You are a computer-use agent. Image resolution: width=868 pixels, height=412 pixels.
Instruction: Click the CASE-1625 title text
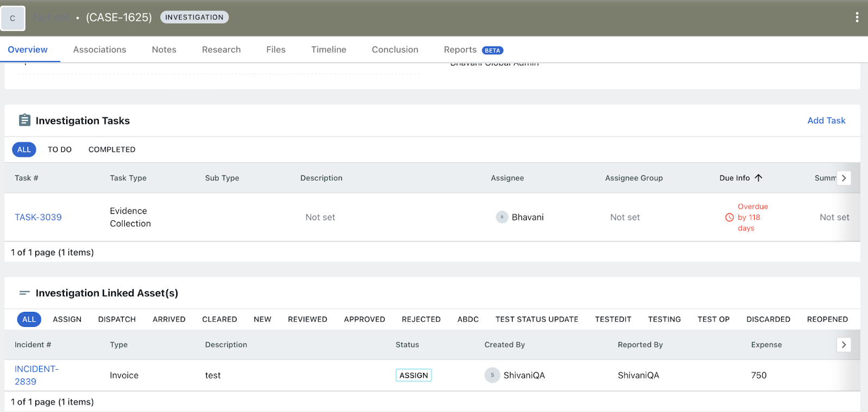[x=119, y=17]
